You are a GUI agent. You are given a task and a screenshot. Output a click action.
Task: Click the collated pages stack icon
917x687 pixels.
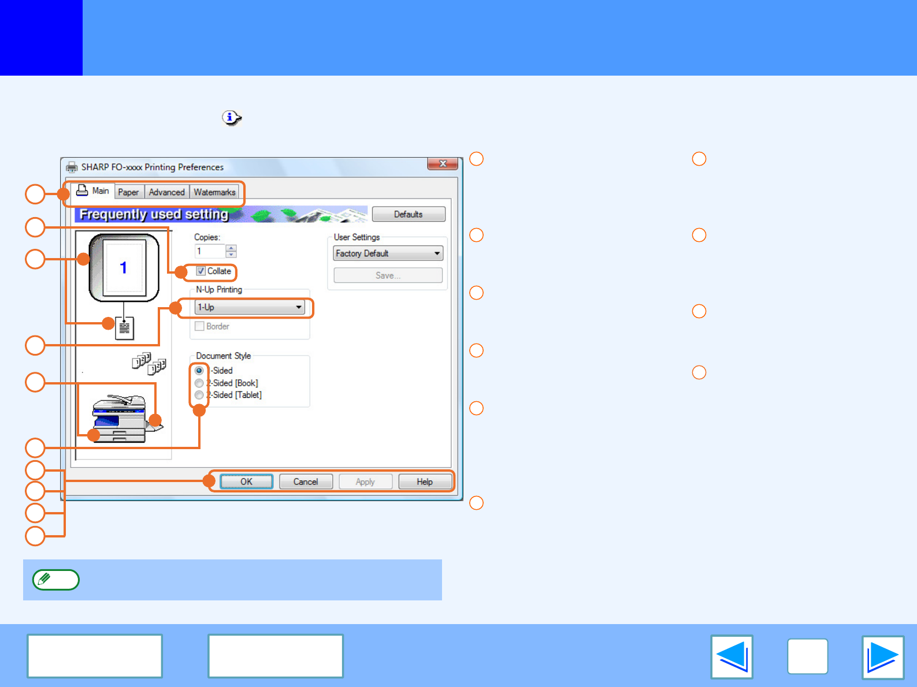pos(148,364)
